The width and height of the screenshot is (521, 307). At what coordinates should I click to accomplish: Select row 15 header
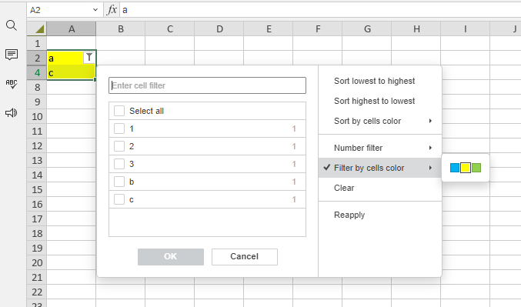coord(37,189)
